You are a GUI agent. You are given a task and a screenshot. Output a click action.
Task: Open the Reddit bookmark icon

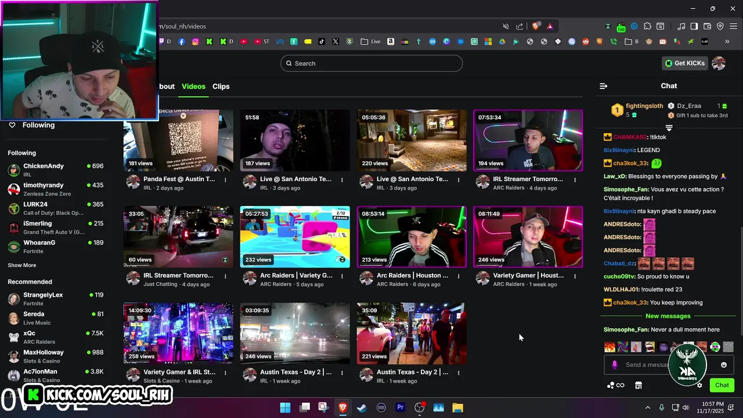tap(586, 42)
